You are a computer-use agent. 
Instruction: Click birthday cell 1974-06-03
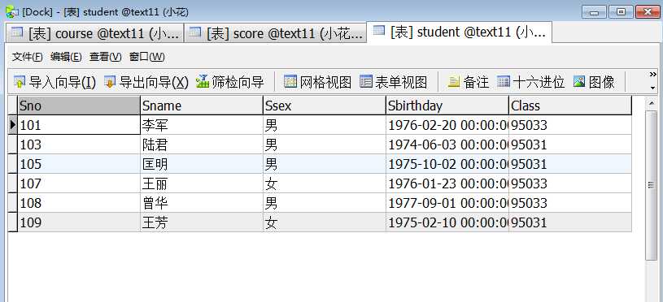447,145
